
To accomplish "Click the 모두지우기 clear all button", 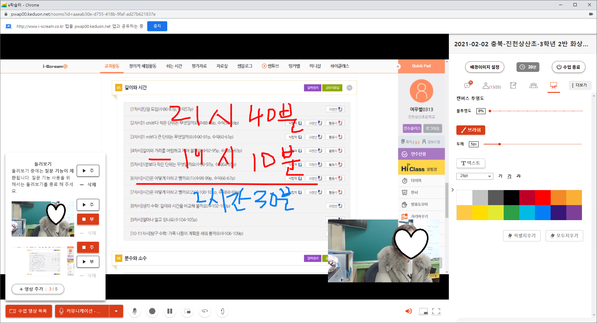I will point(564,236).
